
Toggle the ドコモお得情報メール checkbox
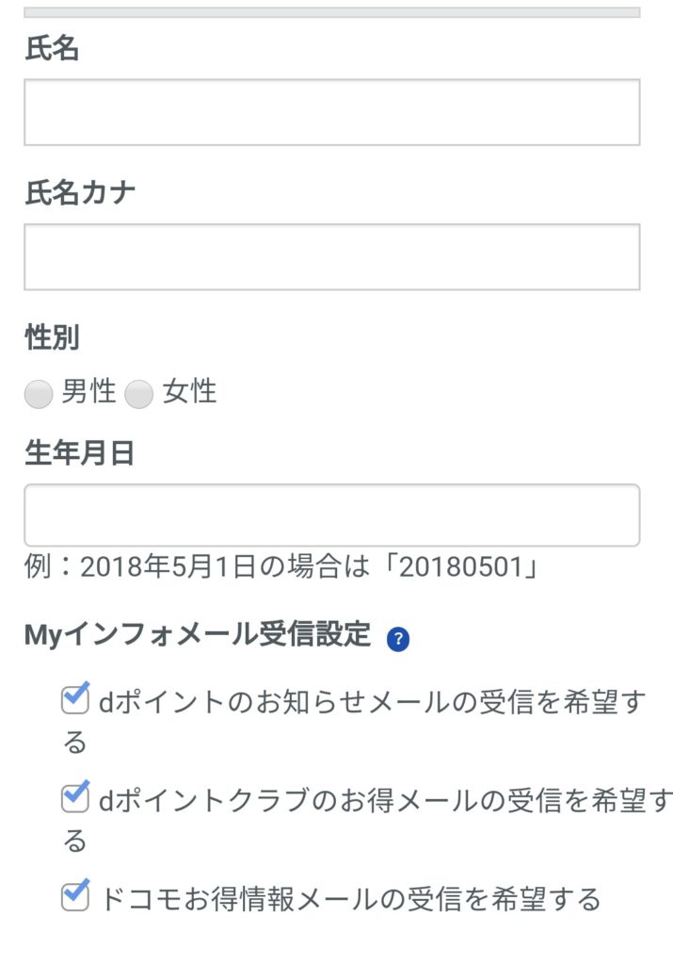tap(74, 896)
